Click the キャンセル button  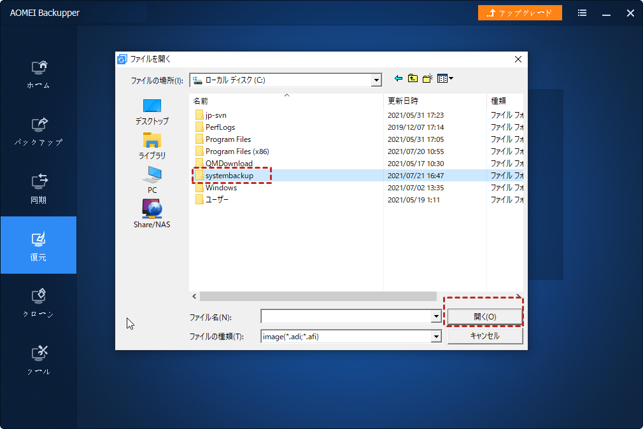click(x=484, y=336)
